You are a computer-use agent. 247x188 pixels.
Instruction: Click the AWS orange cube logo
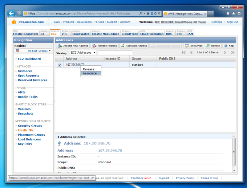pyautogui.click(x=14, y=22)
